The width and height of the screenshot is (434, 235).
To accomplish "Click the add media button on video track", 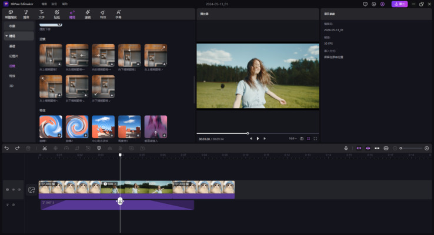I will click(x=32, y=190).
